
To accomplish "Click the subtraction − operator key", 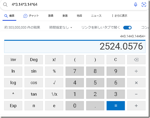I will coord(136,94).
